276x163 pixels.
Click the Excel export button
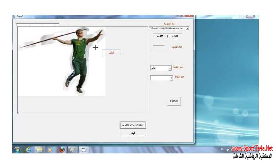pos(174,101)
